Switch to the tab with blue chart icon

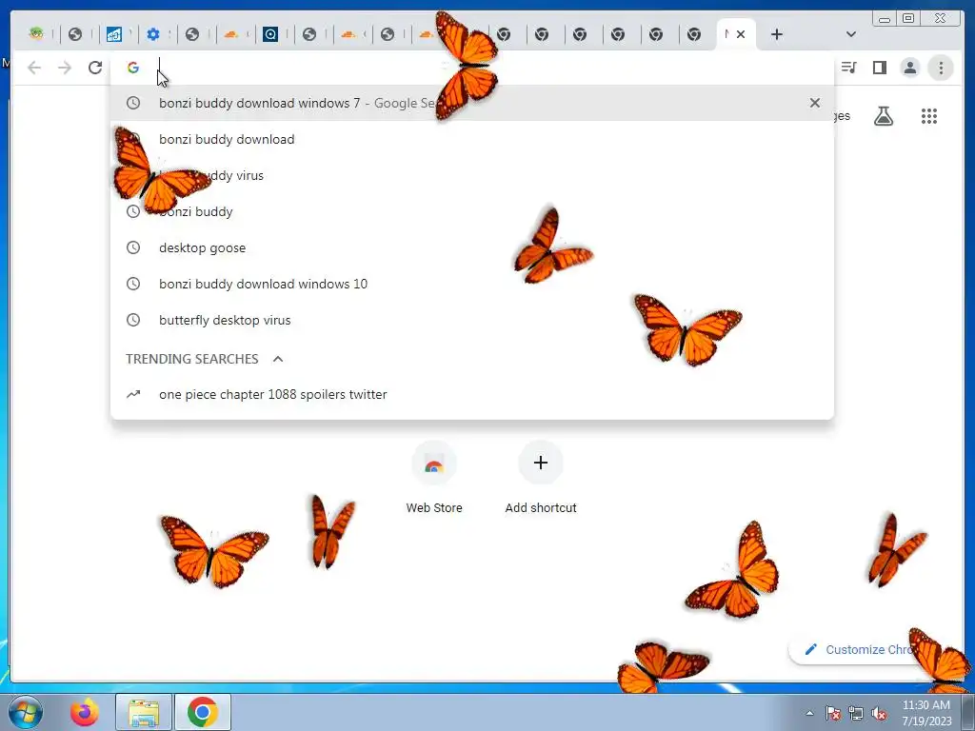114,34
